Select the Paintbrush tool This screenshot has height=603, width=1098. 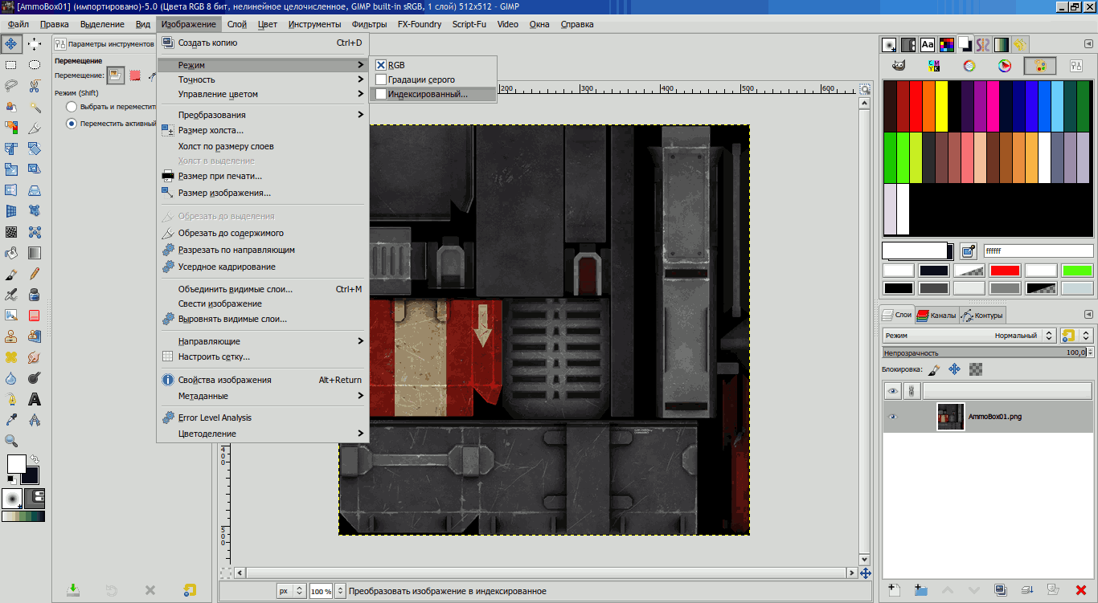pos(11,274)
